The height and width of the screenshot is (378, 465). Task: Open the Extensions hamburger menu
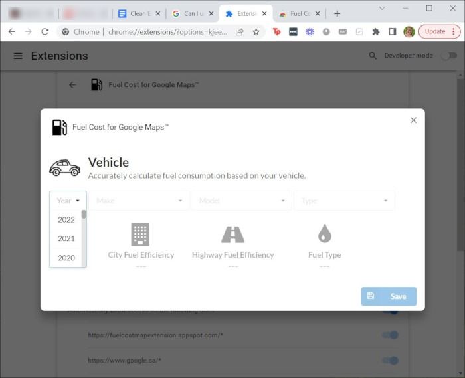18,56
